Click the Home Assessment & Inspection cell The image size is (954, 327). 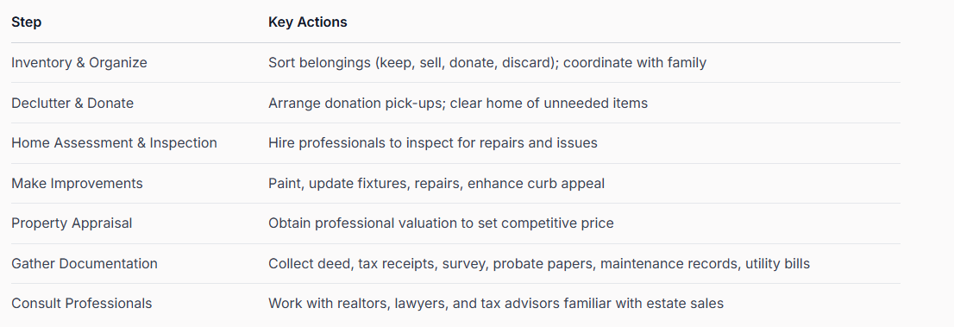point(115,143)
